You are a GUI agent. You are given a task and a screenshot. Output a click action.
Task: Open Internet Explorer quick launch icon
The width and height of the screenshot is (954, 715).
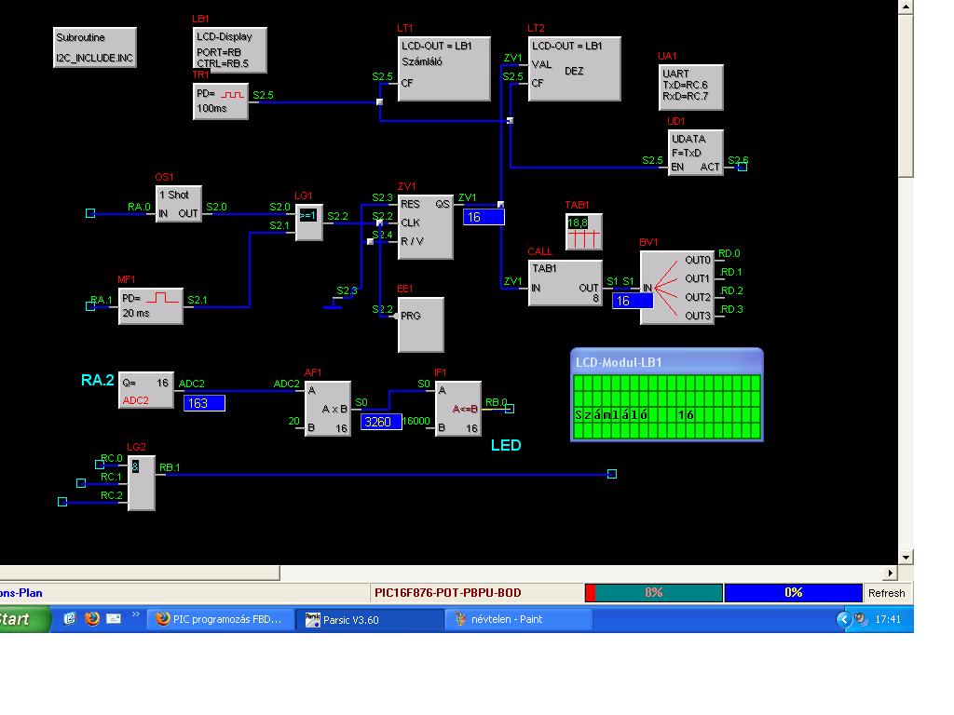[69, 619]
